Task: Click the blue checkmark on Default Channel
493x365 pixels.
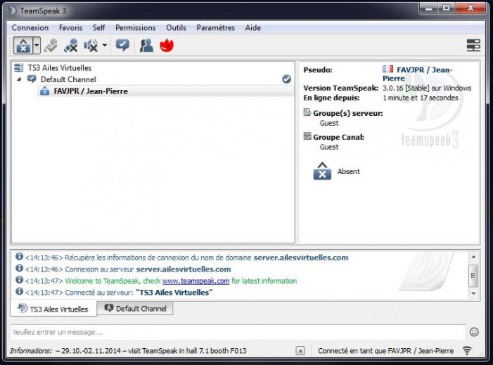Action: [286, 79]
